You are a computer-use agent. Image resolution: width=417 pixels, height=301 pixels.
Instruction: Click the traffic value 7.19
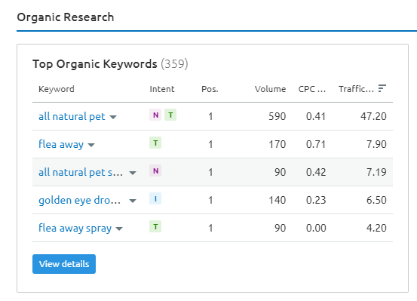click(x=376, y=172)
